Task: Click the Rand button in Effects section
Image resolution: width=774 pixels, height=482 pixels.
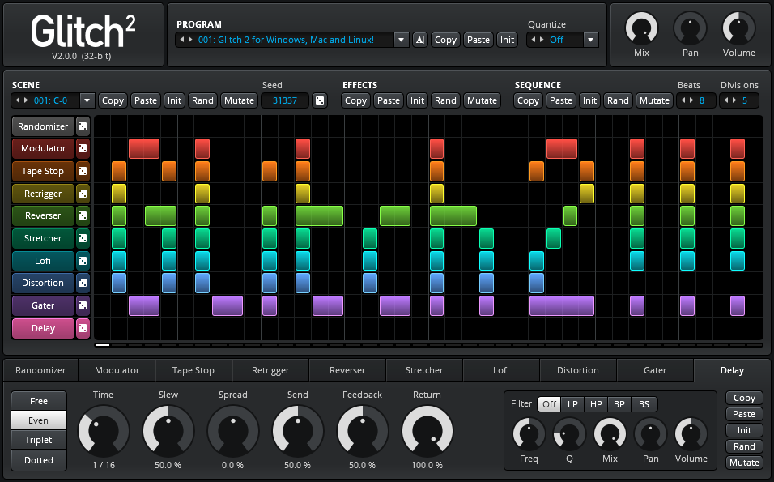Action: pos(445,100)
